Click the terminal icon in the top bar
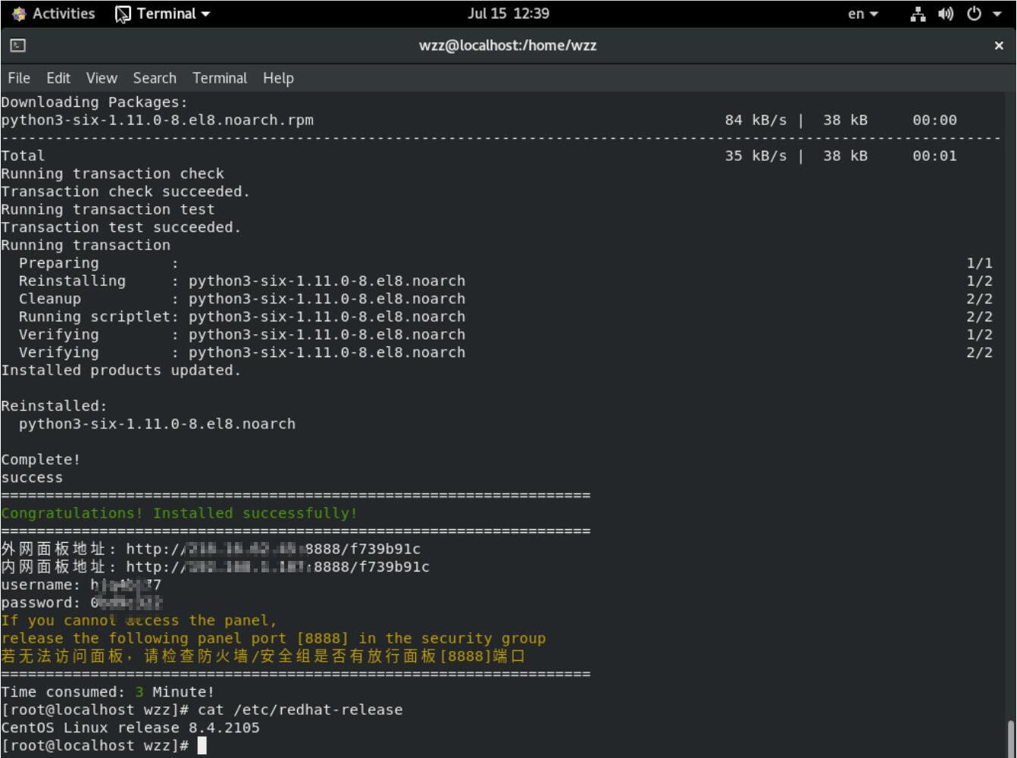The width and height of the screenshot is (1017, 758). point(123,14)
